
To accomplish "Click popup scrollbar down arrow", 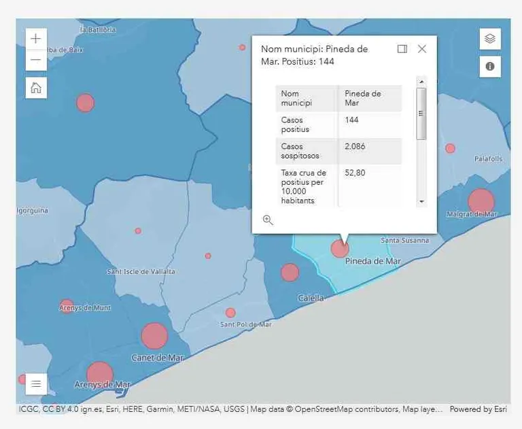I will coord(421,201).
